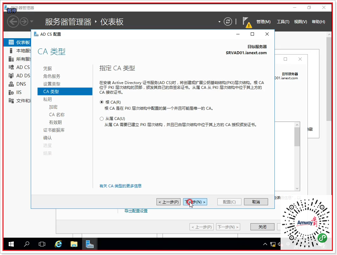Go to 证书数据库 wizard step
Screen dimensions: 337x255
(54, 130)
